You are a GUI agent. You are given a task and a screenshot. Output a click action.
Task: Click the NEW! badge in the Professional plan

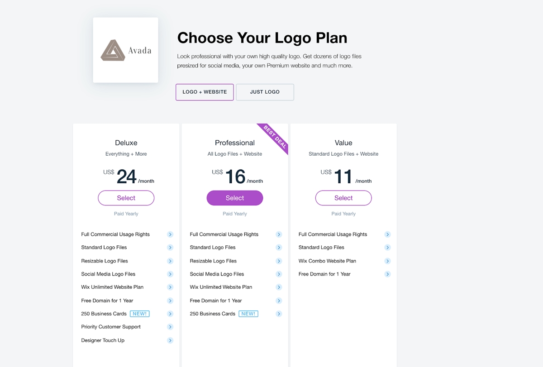tap(248, 314)
